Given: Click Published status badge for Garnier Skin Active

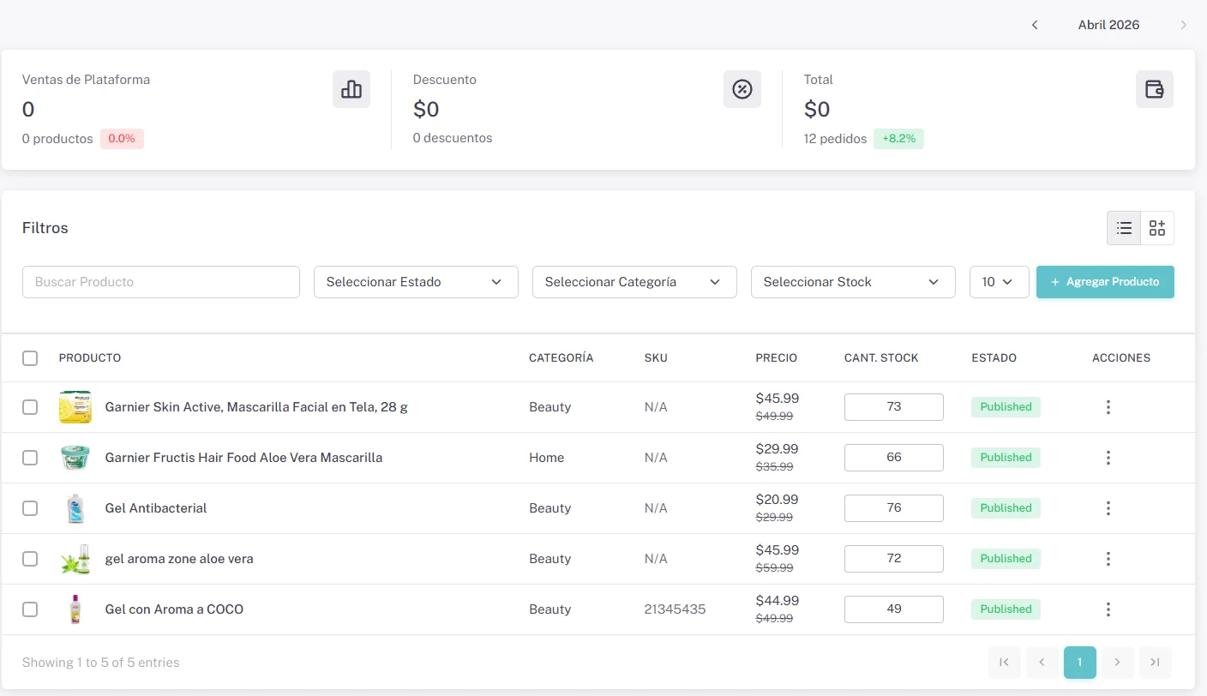Looking at the screenshot, I should click(1006, 407).
